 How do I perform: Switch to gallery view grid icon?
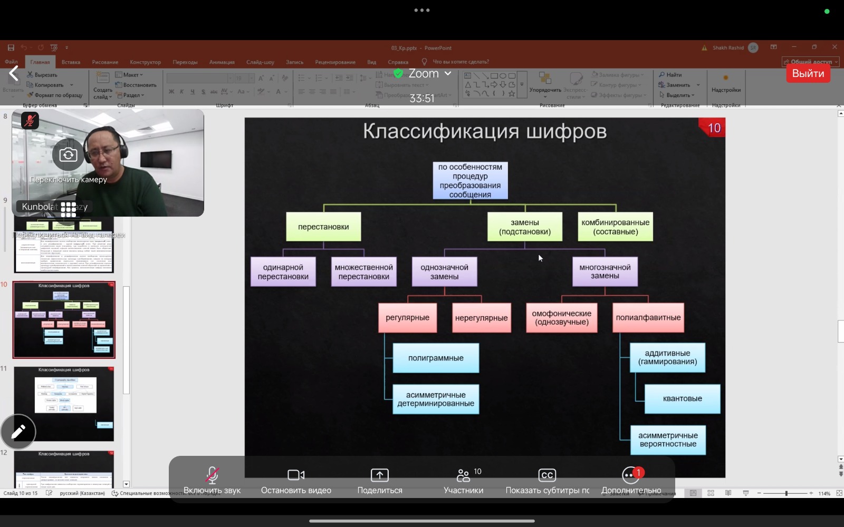click(69, 209)
